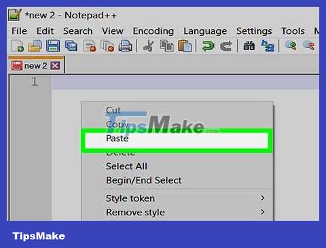Click the Cut scissors toolbar icon
Screen dimensions: 326x248
tap(149, 46)
